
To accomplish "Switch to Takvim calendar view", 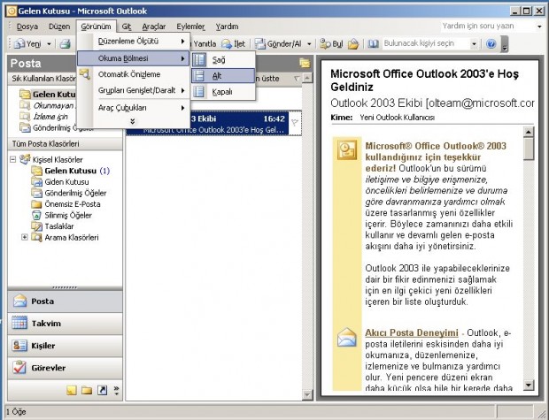I will point(66,324).
